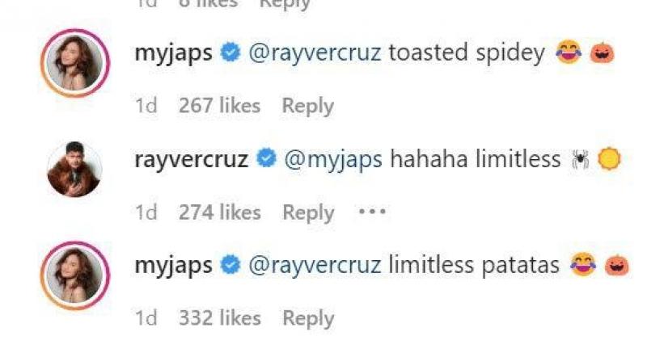This screenshot has width=647, height=353.
Task: Reply to rayvercruz's hahaha limitless comment
Action: tap(308, 212)
